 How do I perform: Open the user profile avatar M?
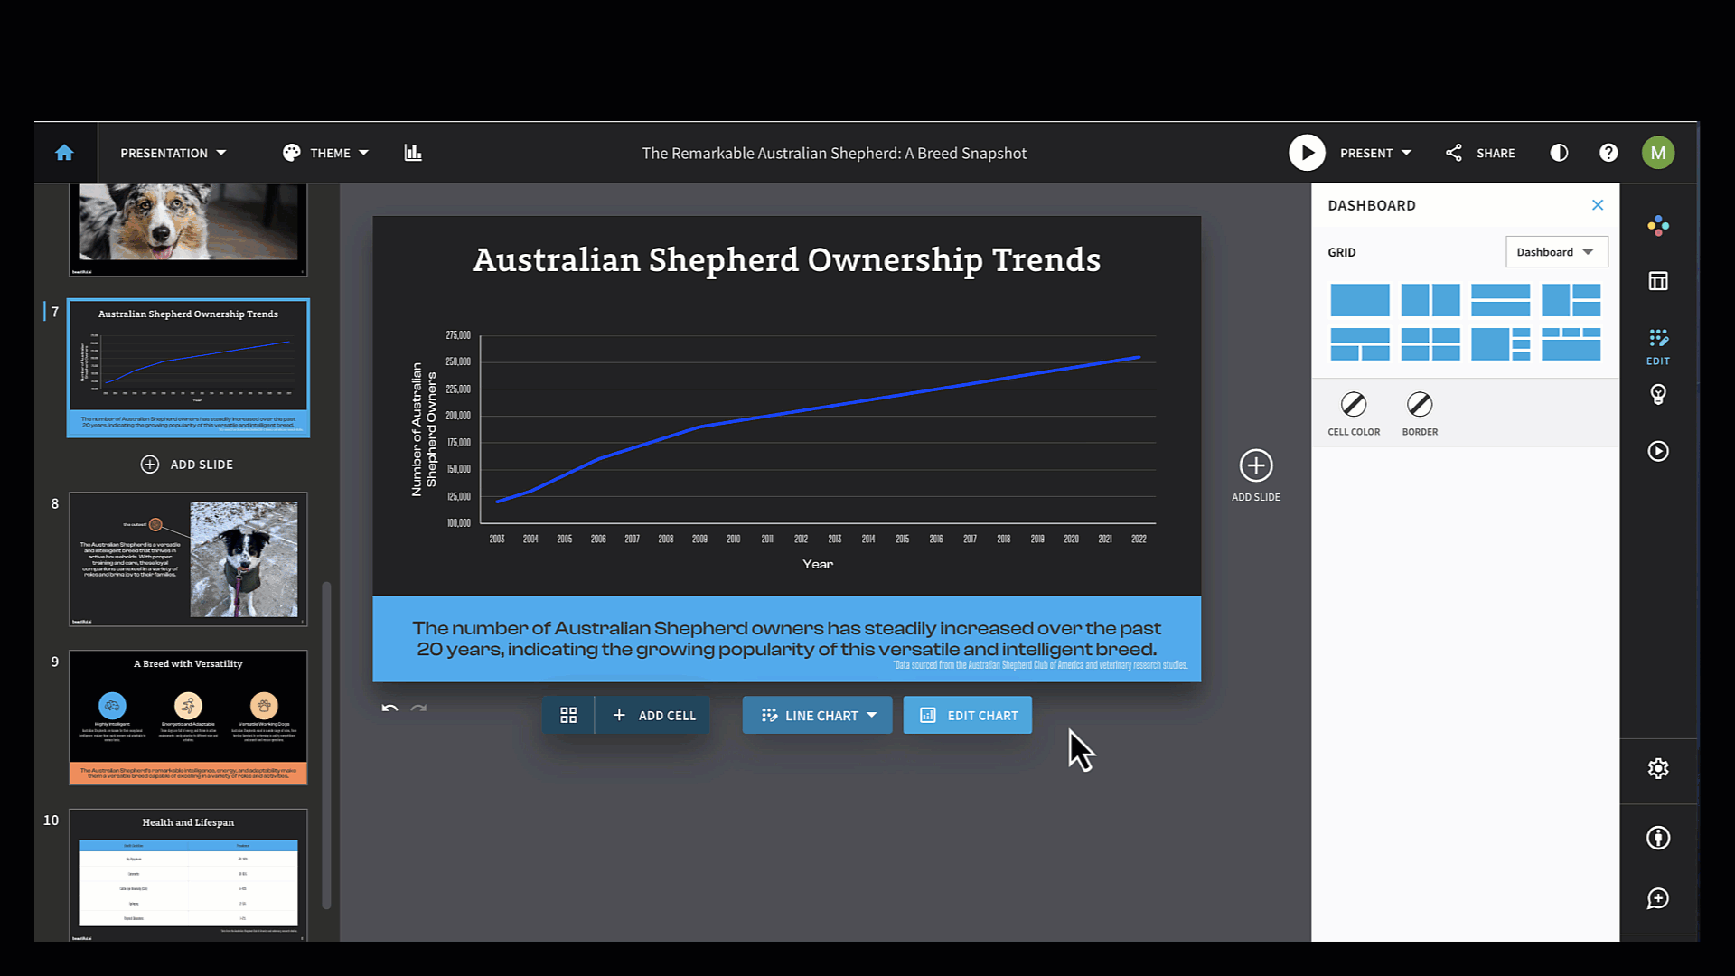(1658, 153)
